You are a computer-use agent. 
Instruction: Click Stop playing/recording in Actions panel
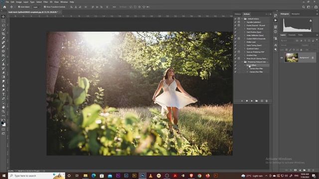tap(242, 101)
